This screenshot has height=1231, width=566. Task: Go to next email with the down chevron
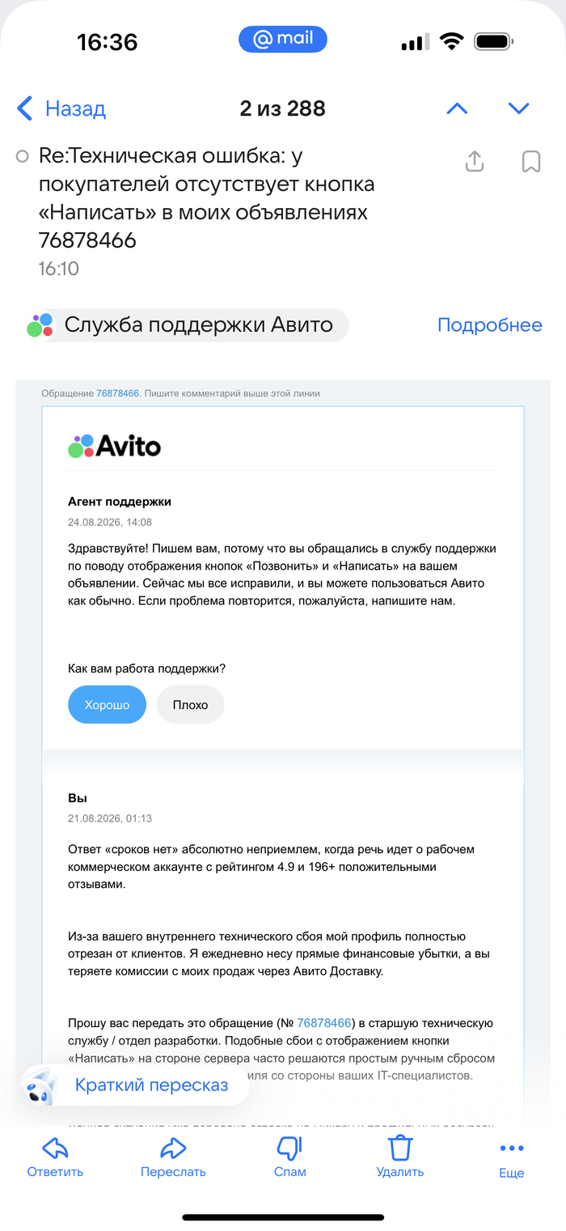click(x=518, y=108)
